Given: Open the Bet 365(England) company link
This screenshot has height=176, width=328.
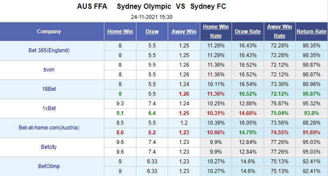Looking at the screenshot, I should (x=49, y=50).
